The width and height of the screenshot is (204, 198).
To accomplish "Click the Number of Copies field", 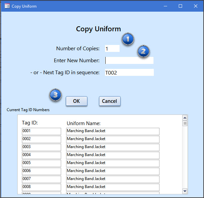I will pos(112,49).
